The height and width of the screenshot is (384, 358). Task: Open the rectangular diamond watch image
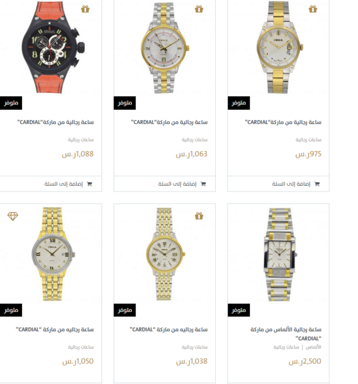[279, 254]
